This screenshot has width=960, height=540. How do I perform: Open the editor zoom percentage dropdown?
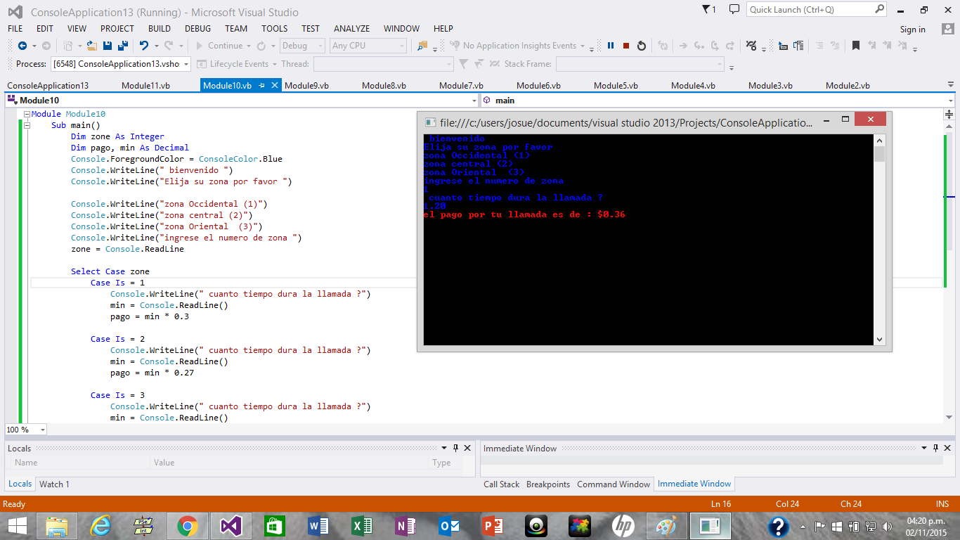(25, 429)
